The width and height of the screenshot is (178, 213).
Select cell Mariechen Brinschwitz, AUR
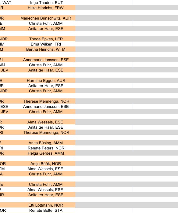point(46,18)
